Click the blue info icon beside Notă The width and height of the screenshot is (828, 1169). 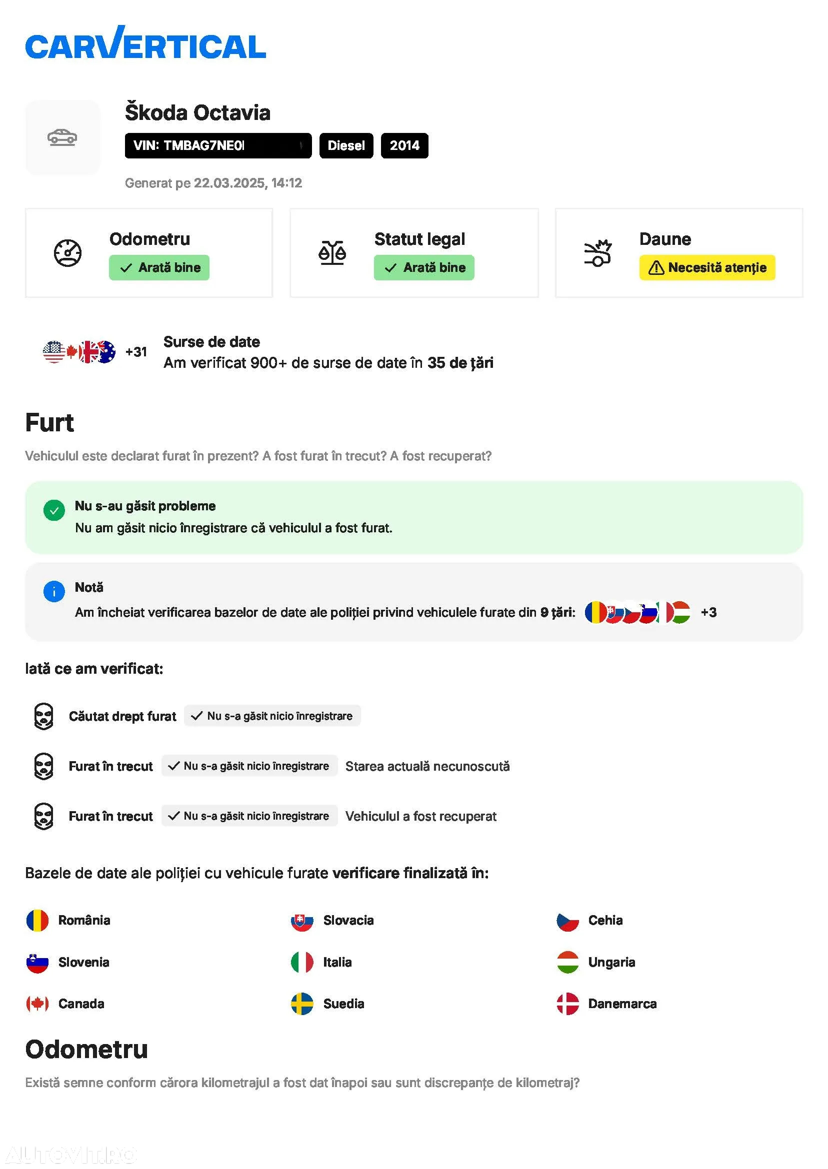(x=54, y=592)
